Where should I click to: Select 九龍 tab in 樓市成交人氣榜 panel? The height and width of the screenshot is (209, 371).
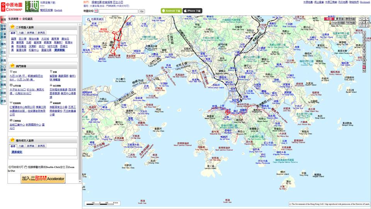point(21,146)
